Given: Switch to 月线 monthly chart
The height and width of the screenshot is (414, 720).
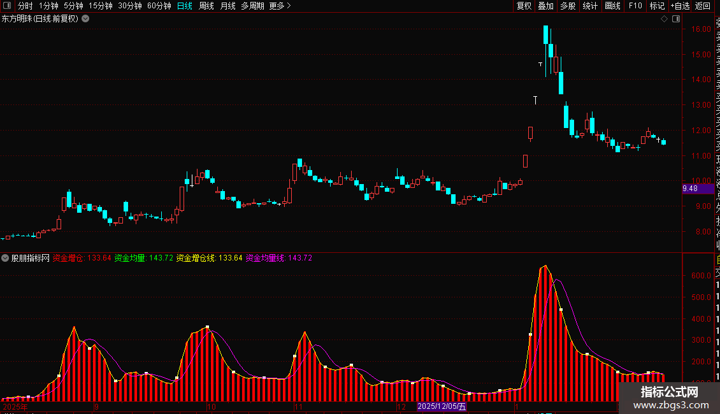Looking at the screenshot, I should (x=227, y=6).
